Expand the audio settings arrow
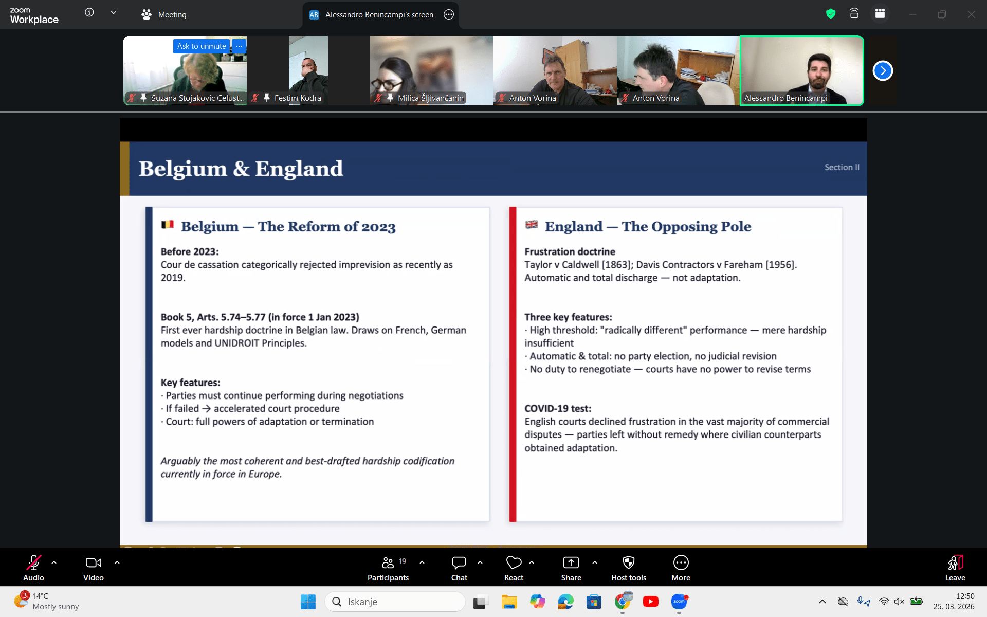 click(x=54, y=562)
